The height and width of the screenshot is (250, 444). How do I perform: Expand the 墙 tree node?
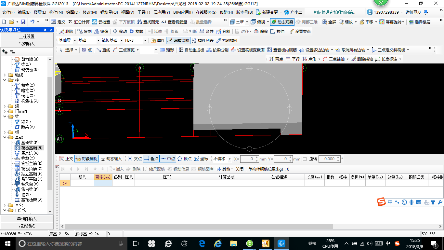coord(5,106)
